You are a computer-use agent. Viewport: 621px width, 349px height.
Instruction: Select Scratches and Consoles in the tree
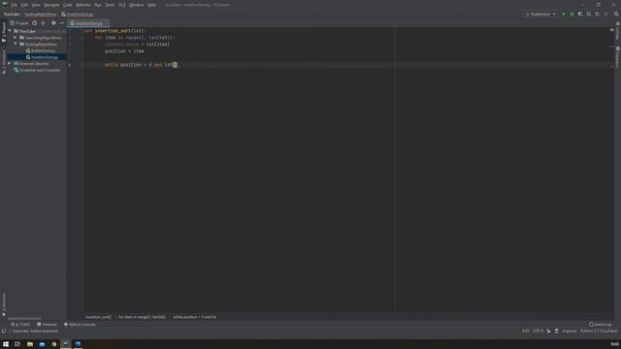37,70
